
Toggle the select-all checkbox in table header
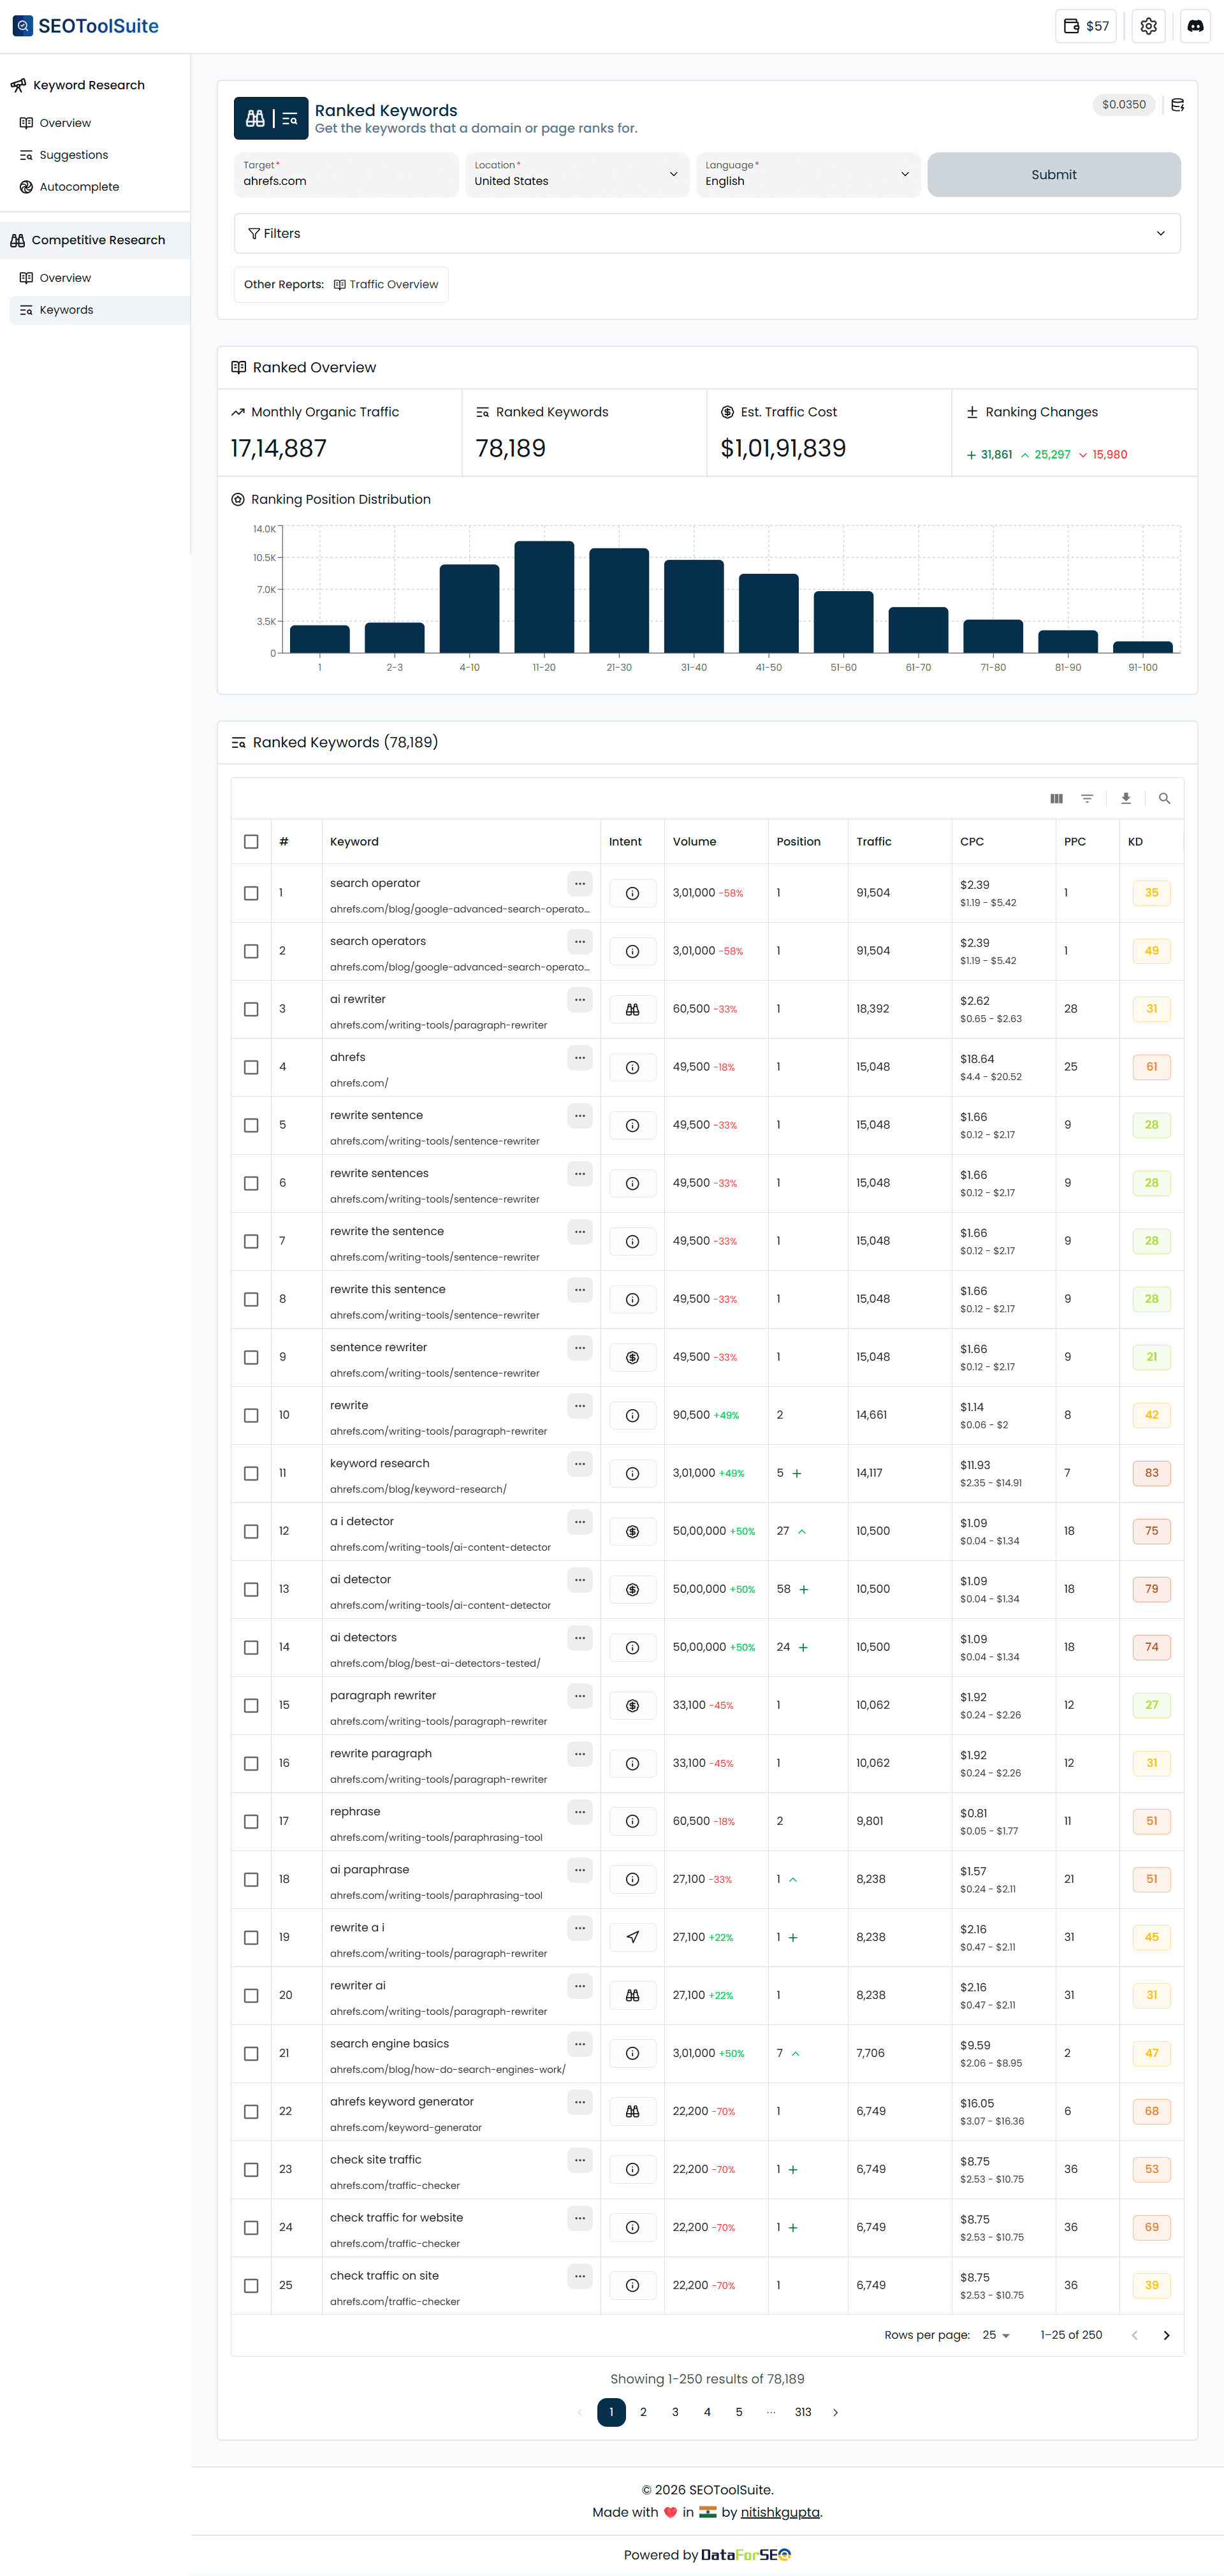click(x=251, y=842)
